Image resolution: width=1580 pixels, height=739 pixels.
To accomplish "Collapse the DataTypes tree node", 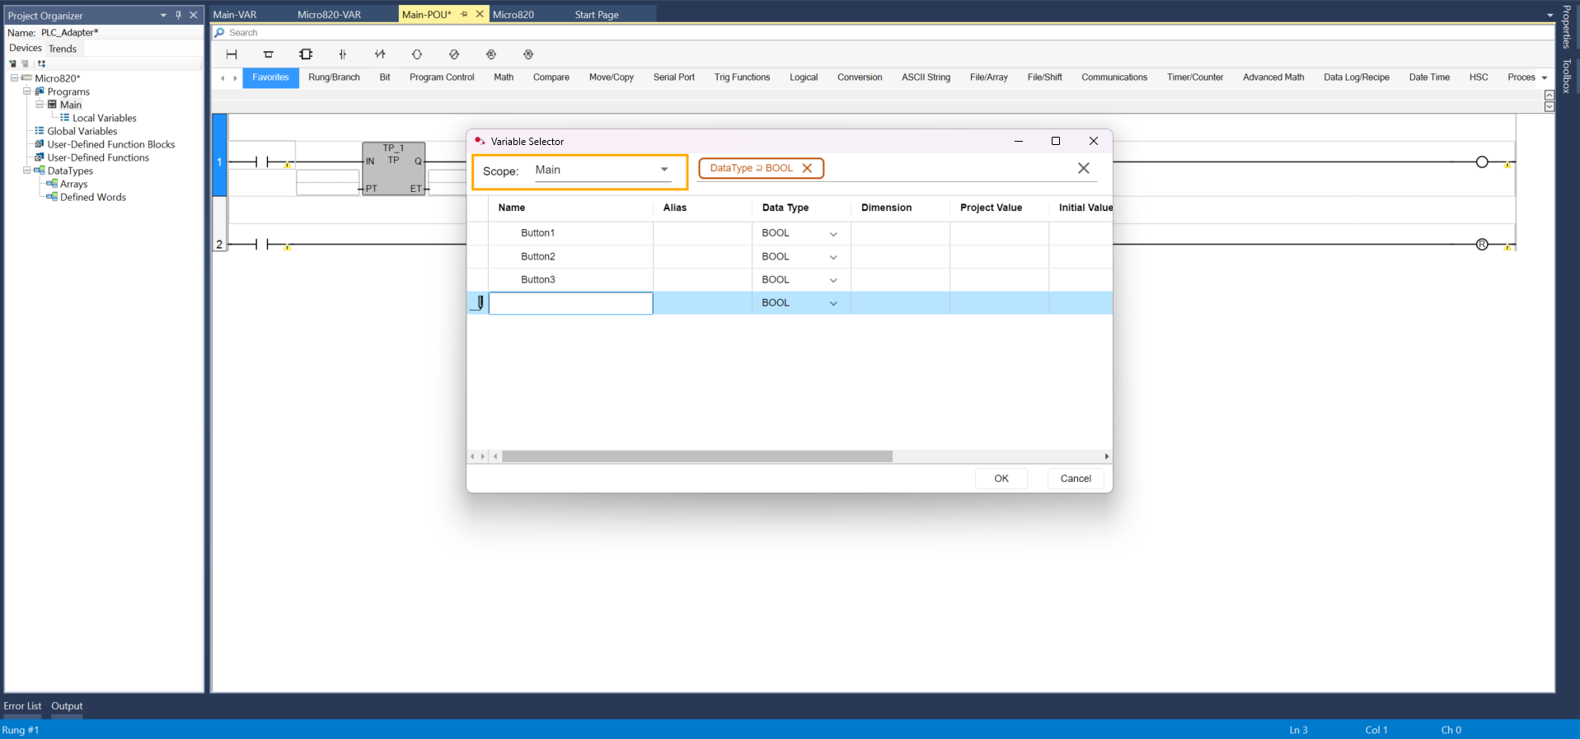I will pos(26,171).
